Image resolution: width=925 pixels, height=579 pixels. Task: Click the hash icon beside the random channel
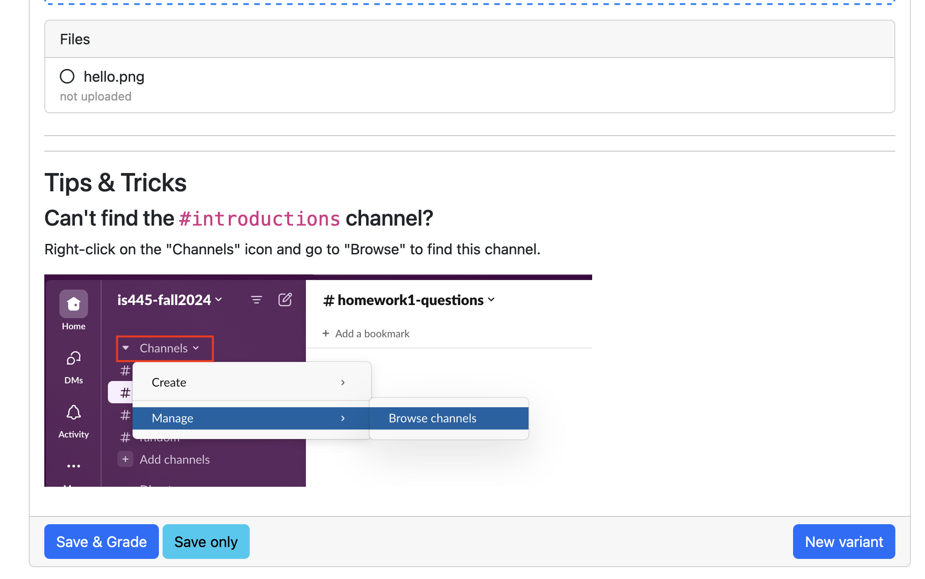[x=125, y=437]
